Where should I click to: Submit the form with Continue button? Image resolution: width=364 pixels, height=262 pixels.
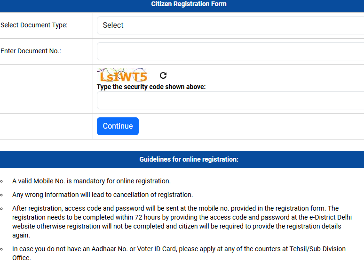pos(118,126)
